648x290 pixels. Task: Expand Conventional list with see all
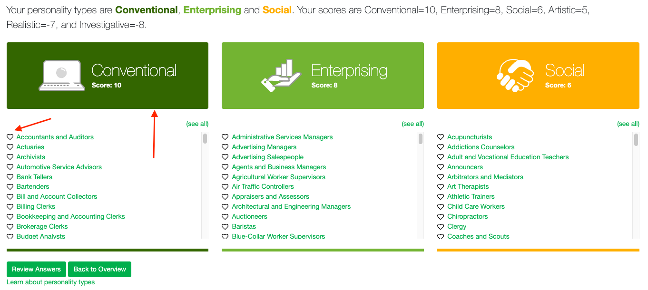pos(197,124)
